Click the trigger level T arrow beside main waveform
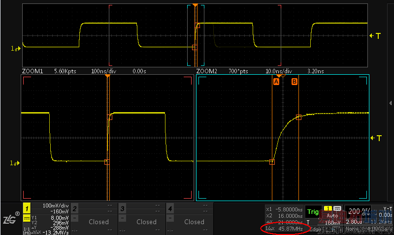Image resolution: width=394 pixels, height=235 pixels. [x=375, y=36]
